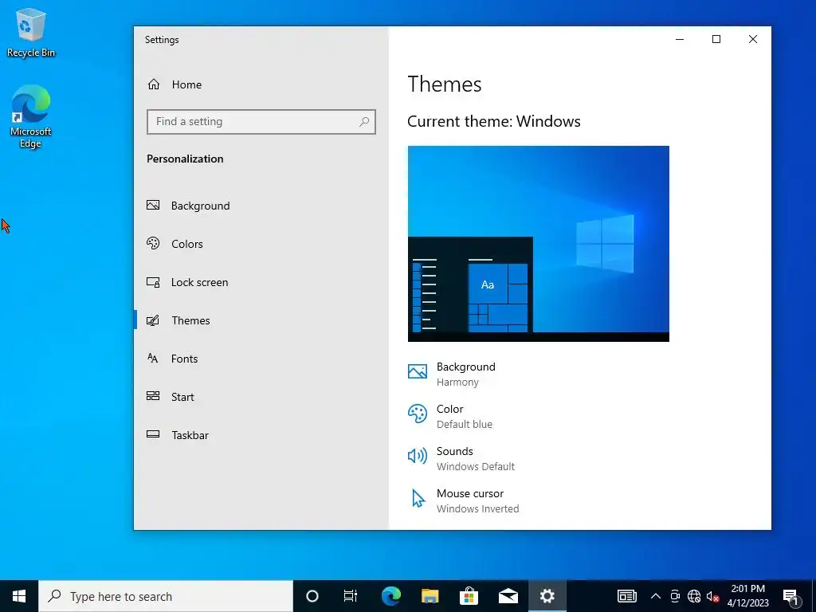This screenshot has width=816, height=612.
Task: Open Cortana from the taskbar
Action: (x=312, y=596)
